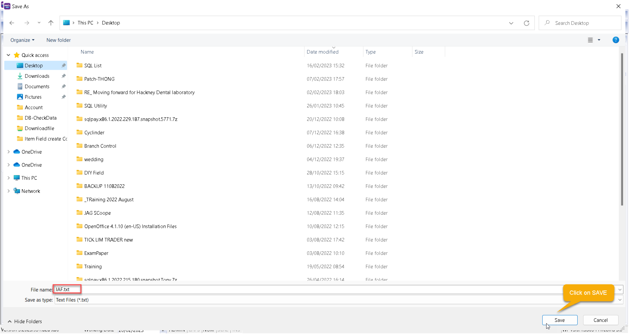Click the Back navigation arrow
This screenshot has height=334, width=629.
click(x=12, y=23)
